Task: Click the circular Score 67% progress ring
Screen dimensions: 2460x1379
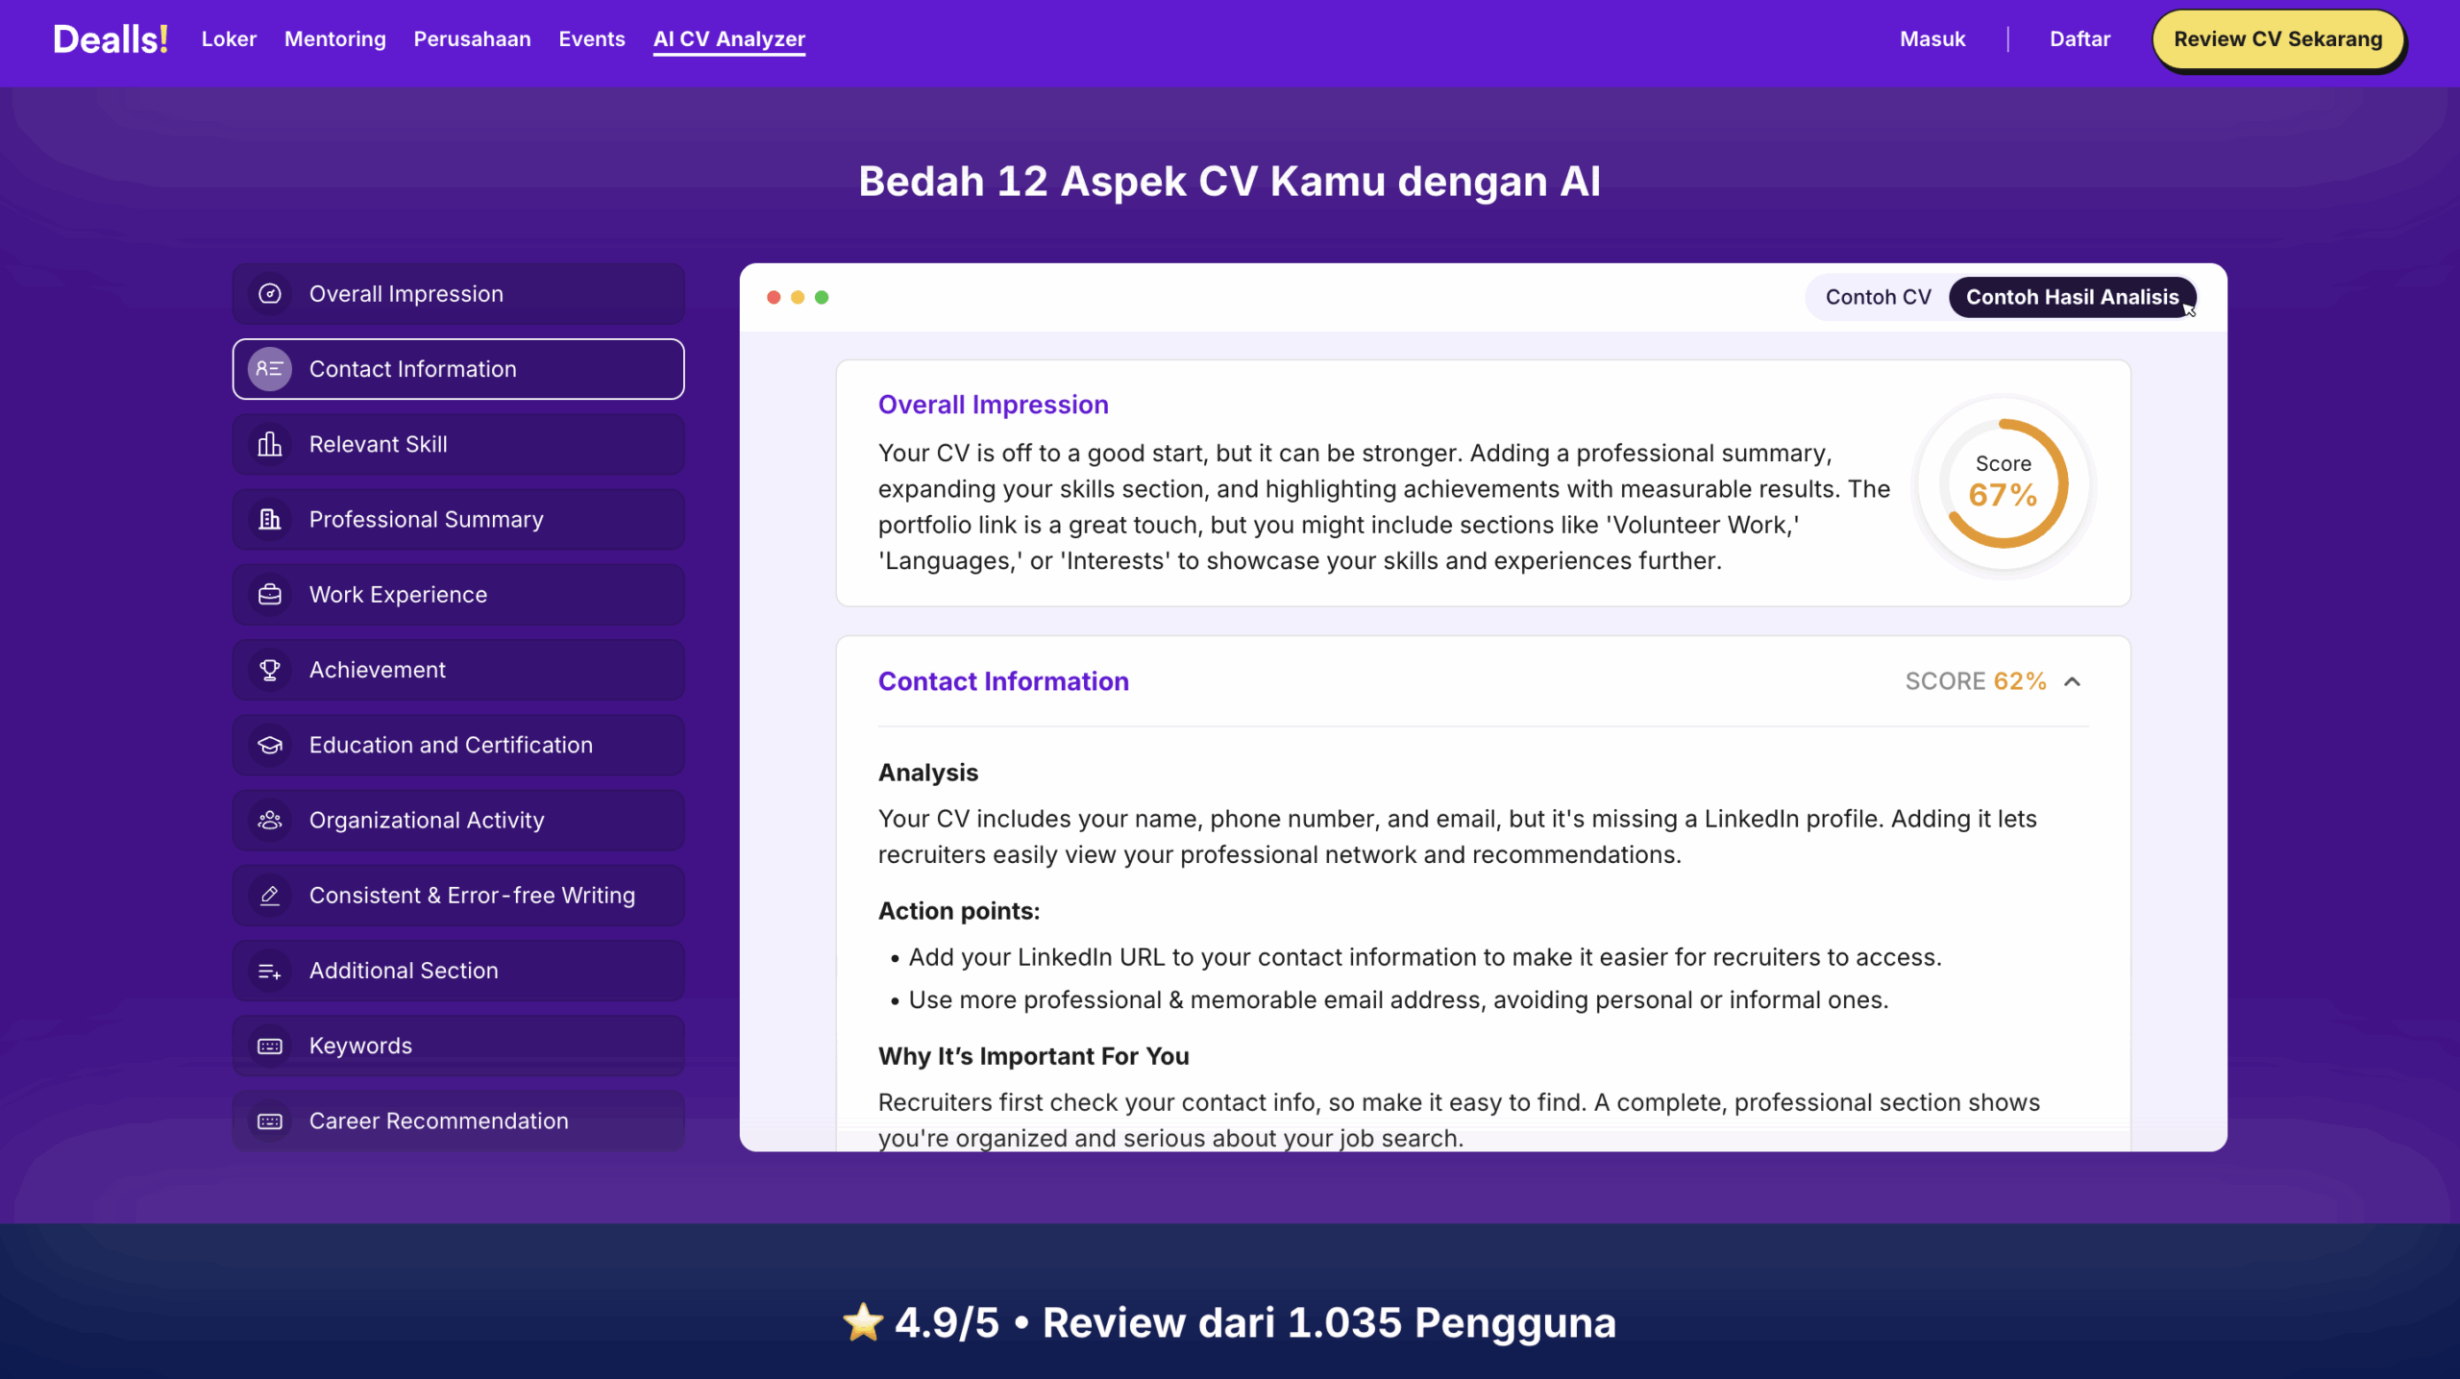Action: pyautogui.click(x=2003, y=483)
